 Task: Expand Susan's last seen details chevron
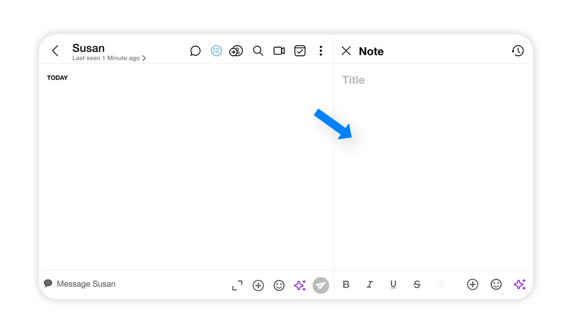click(144, 58)
